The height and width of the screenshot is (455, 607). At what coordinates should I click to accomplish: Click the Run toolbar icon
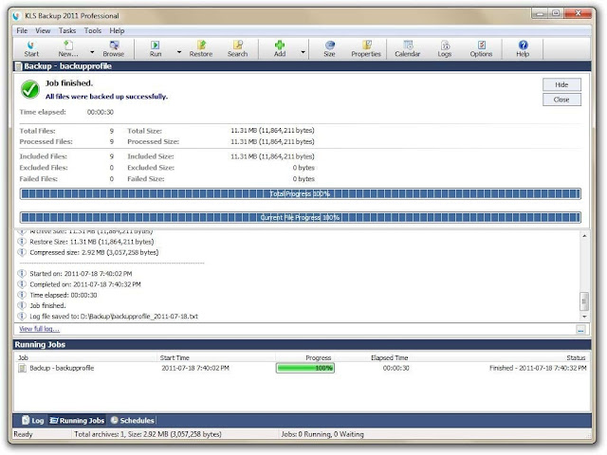156,48
